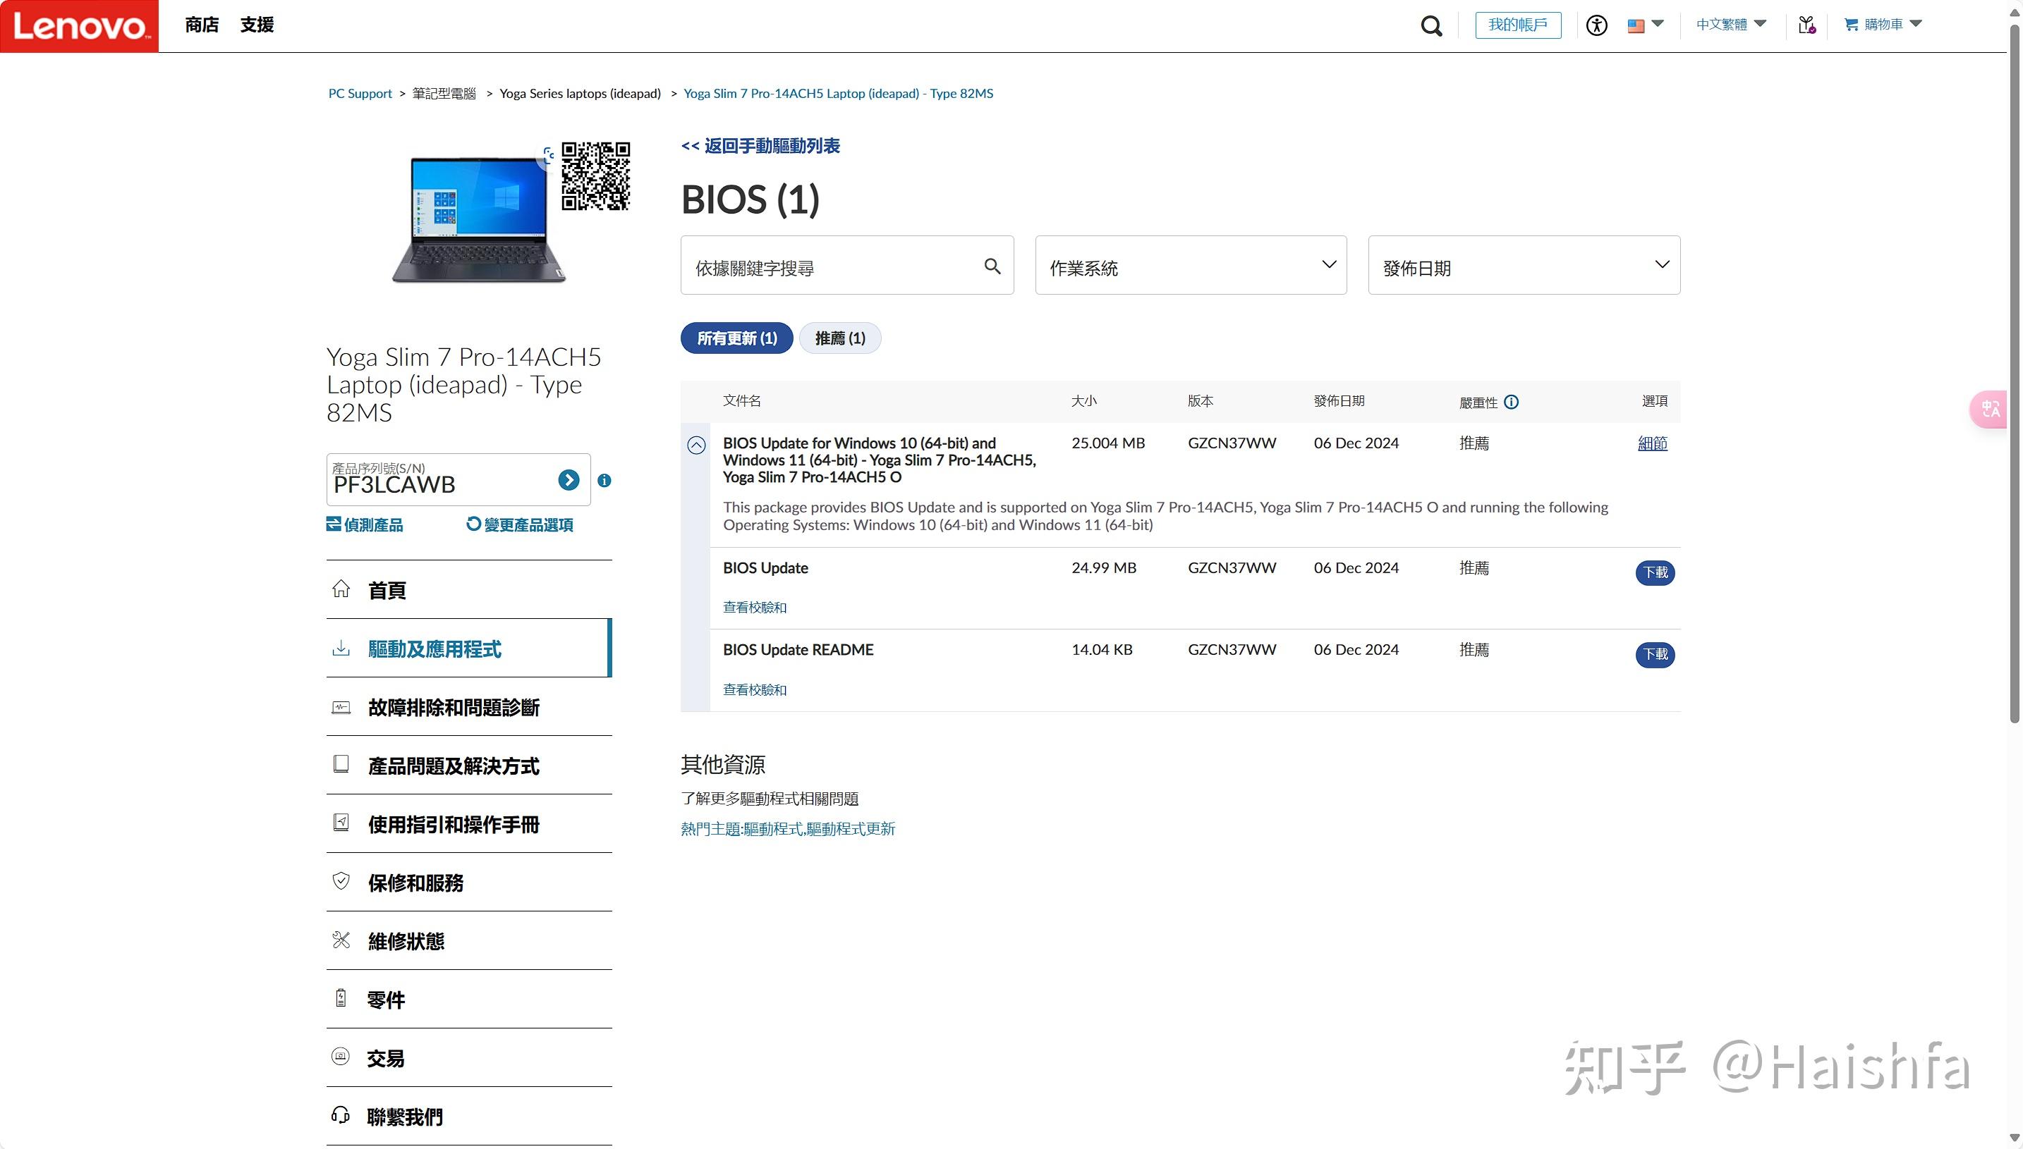2023x1149 pixels.
Task: Expand the 購物車 cart dropdown
Action: tap(1883, 25)
